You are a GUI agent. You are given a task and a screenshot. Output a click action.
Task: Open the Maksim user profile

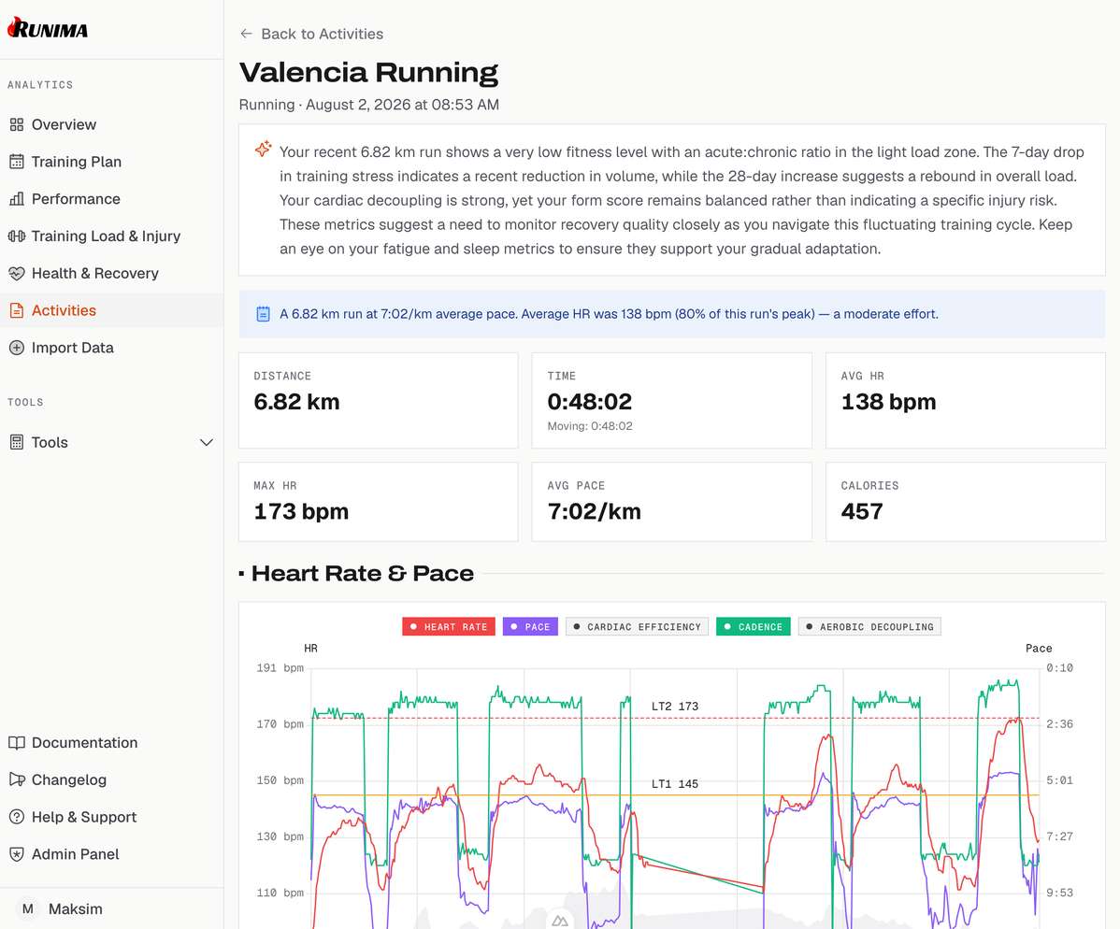click(x=111, y=909)
